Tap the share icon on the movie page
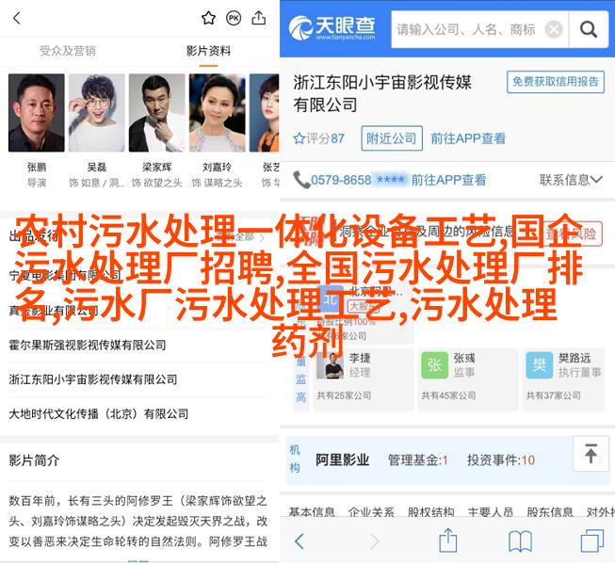The width and height of the screenshot is (615, 564). pyautogui.click(x=258, y=18)
